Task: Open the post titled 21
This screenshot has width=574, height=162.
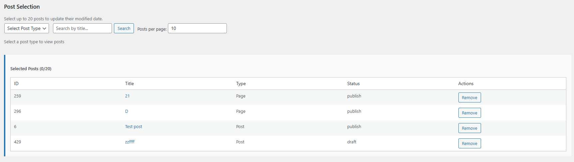Action: pos(127,96)
